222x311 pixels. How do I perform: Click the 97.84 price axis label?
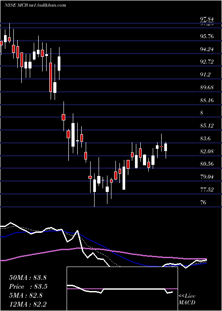207,19
